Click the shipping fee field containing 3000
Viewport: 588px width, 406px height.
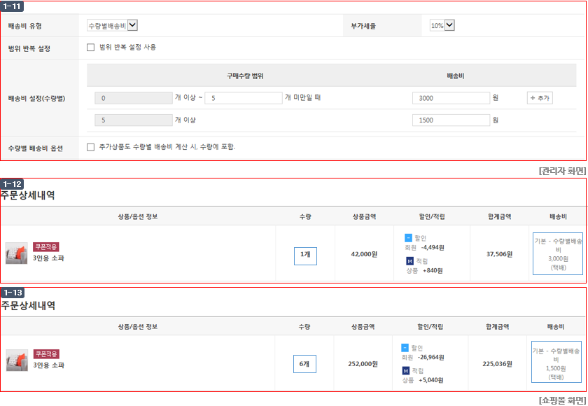pos(451,98)
